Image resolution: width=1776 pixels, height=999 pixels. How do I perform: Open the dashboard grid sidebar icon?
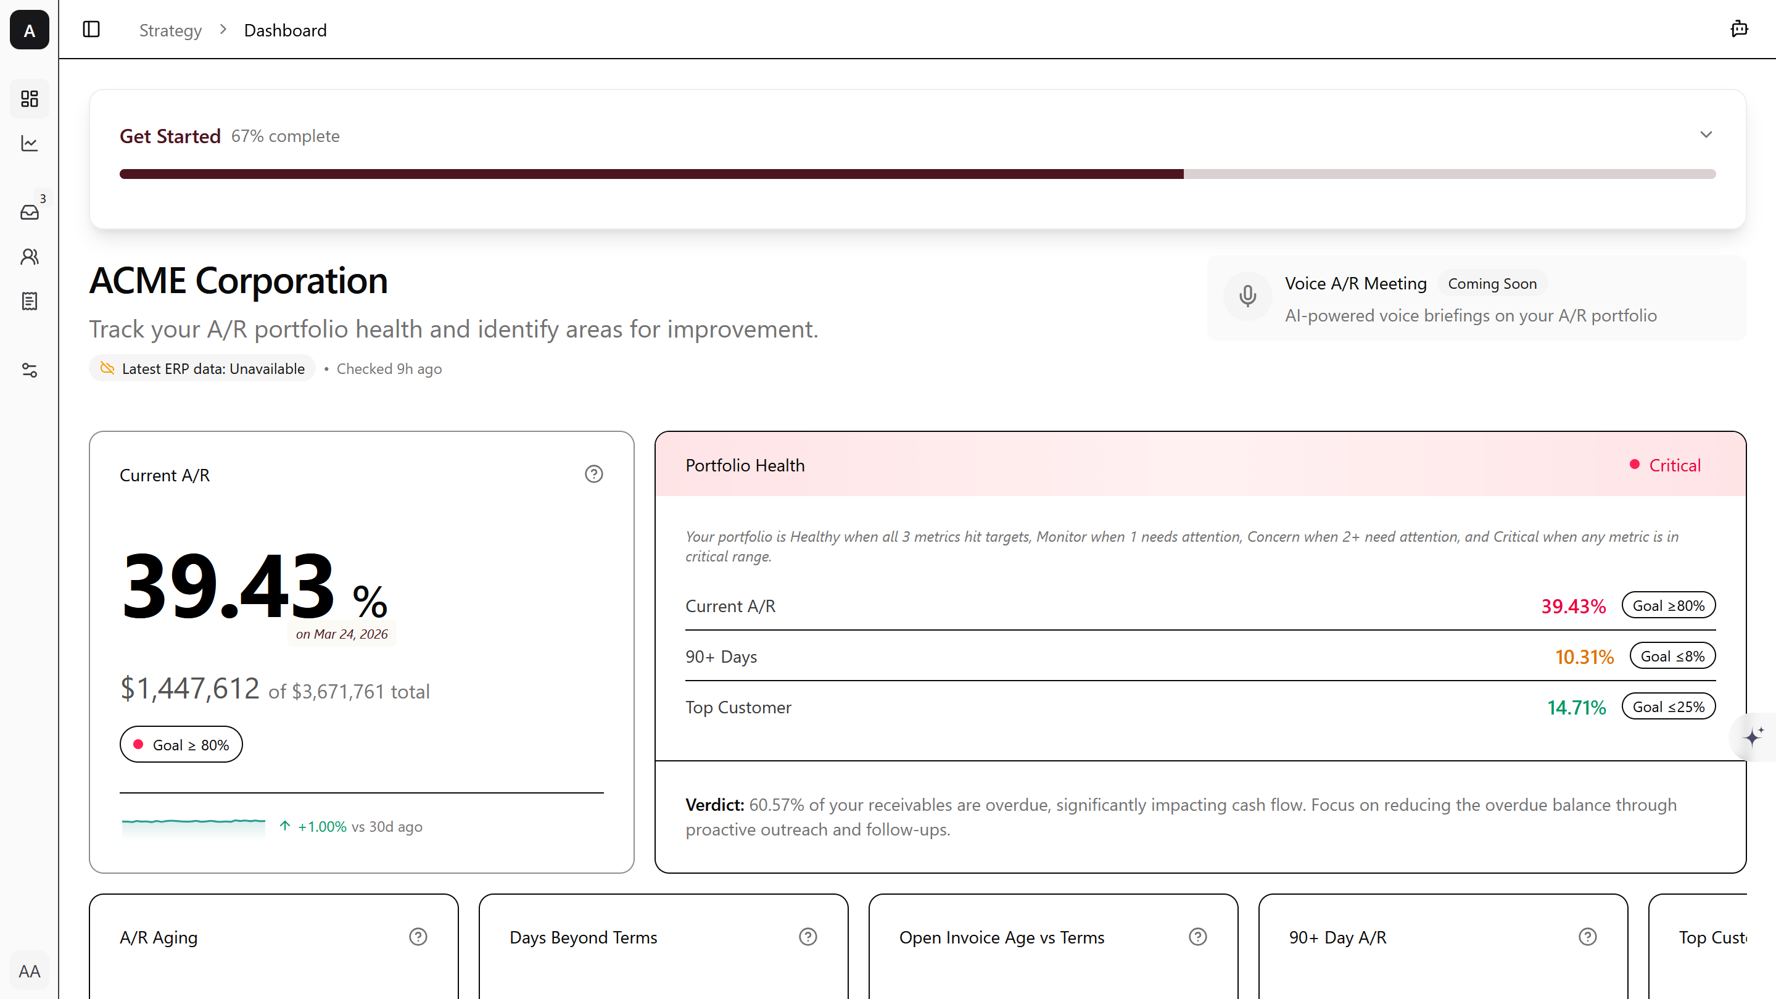tap(29, 99)
